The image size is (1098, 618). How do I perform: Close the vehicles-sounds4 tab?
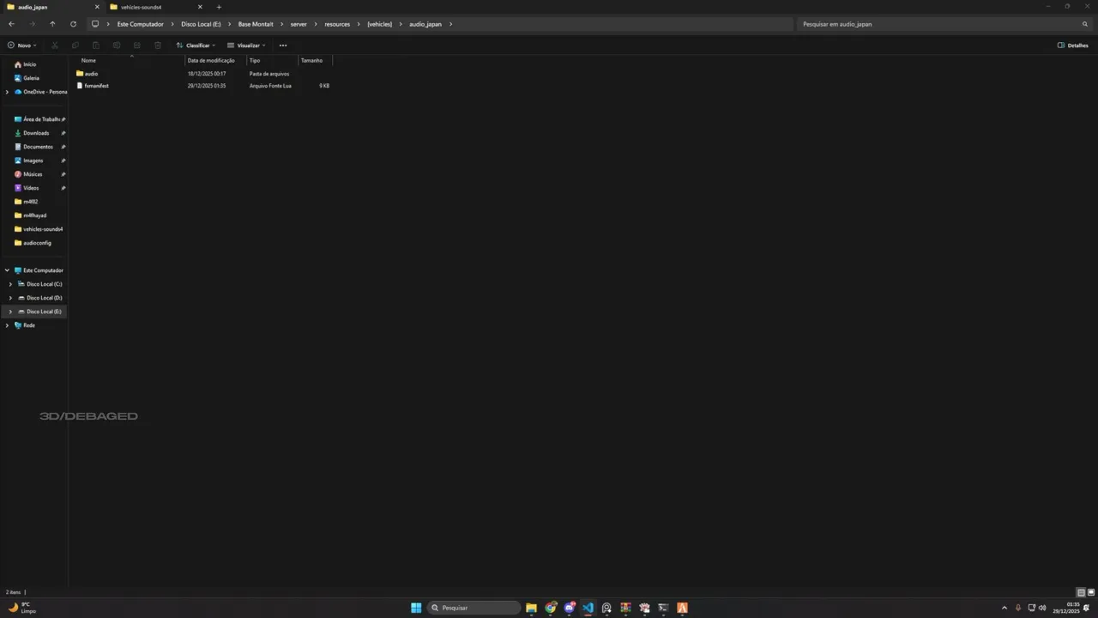(200, 7)
